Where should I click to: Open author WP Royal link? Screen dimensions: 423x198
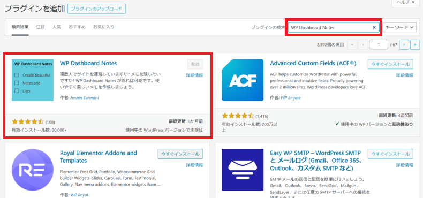pos(79,195)
